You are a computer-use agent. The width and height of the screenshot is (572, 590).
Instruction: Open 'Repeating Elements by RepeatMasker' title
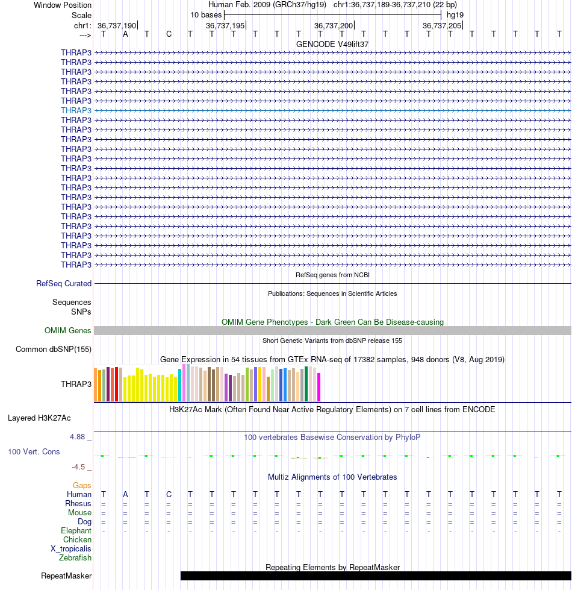coord(332,568)
